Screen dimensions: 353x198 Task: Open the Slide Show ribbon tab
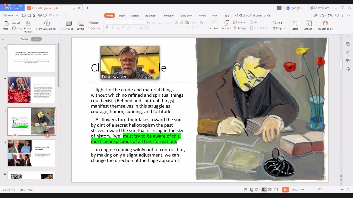tap(186, 15)
